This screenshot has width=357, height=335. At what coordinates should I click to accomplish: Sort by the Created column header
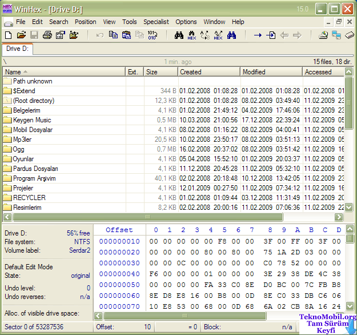point(209,72)
